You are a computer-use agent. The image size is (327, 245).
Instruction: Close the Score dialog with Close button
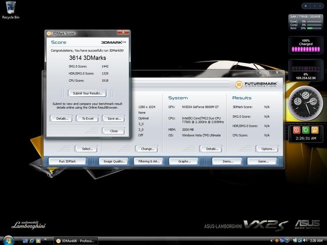point(114,131)
